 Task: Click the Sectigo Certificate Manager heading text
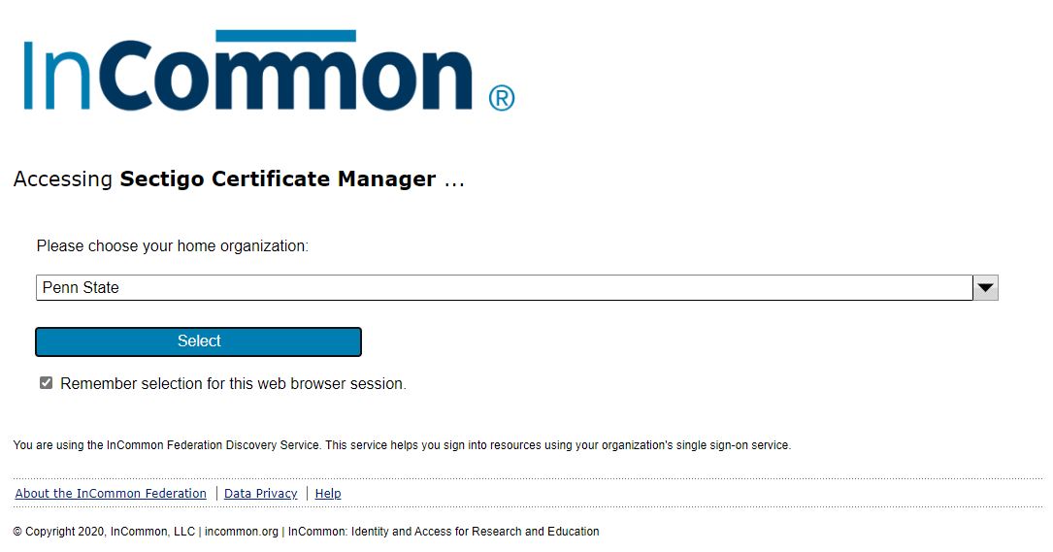(278, 179)
